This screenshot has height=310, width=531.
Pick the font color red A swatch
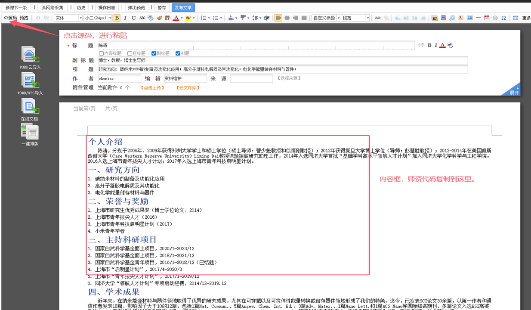176,18
